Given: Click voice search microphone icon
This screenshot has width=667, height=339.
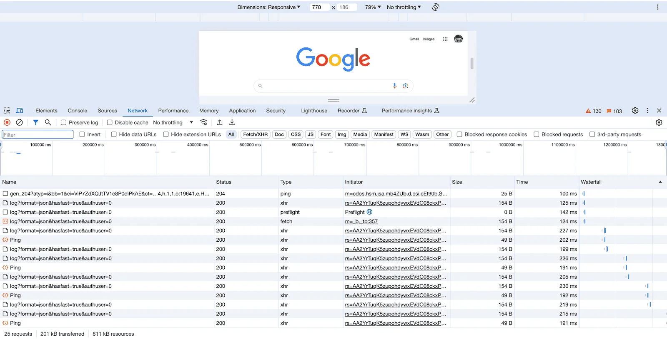Looking at the screenshot, I should [x=394, y=86].
